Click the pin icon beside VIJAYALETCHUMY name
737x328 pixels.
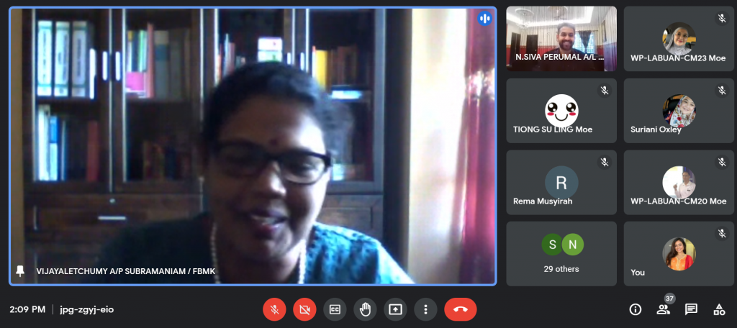click(20, 270)
